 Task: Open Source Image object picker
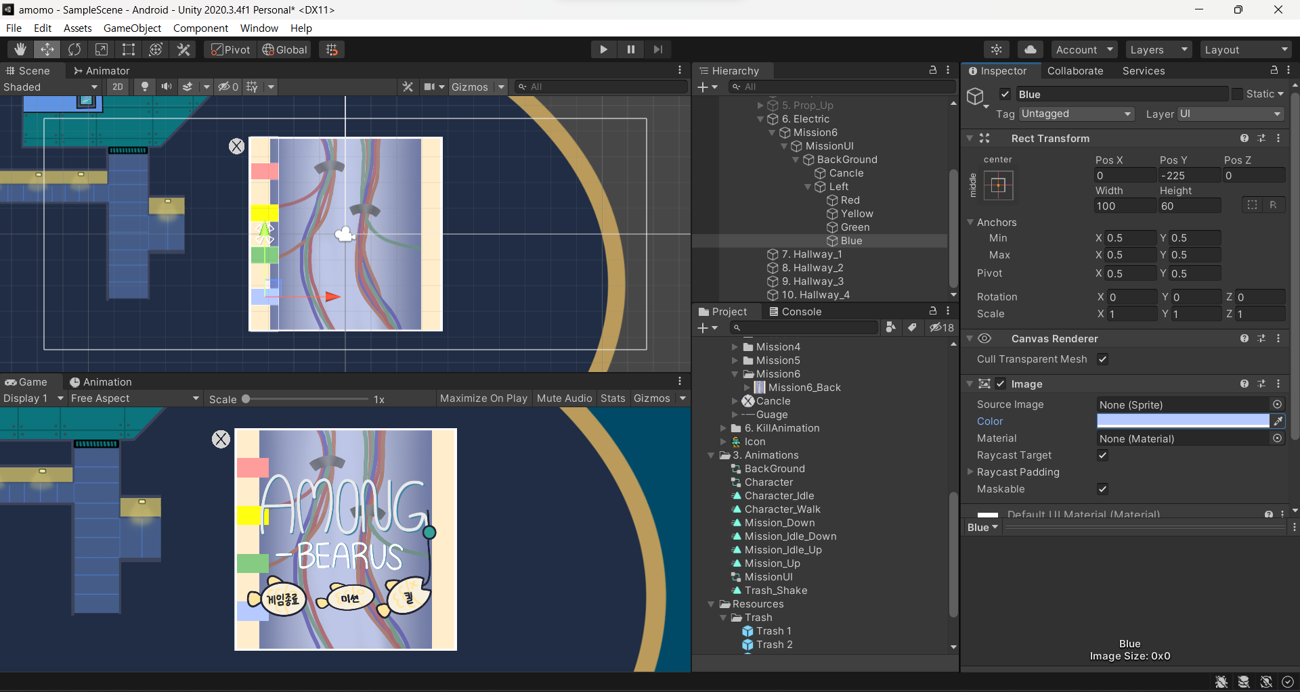point(1277,405)
